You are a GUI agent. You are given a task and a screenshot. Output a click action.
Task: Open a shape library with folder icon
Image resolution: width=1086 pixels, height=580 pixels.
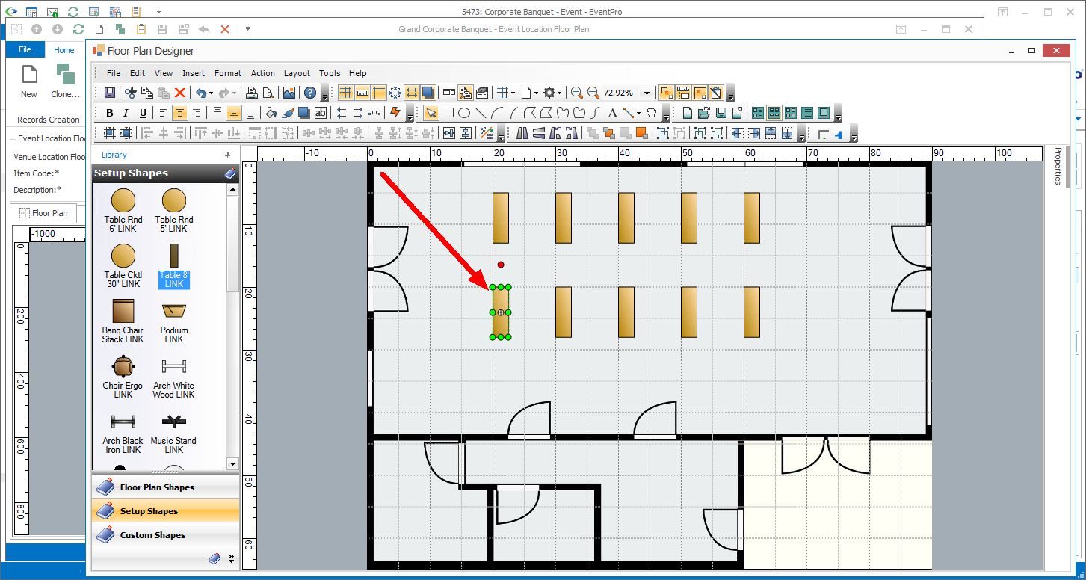click(x=704, y=113)
